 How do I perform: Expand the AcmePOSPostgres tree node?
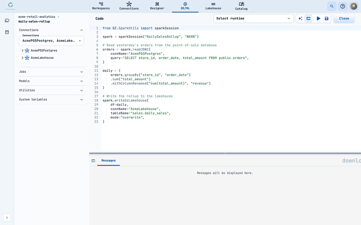(x=22, y=51)
